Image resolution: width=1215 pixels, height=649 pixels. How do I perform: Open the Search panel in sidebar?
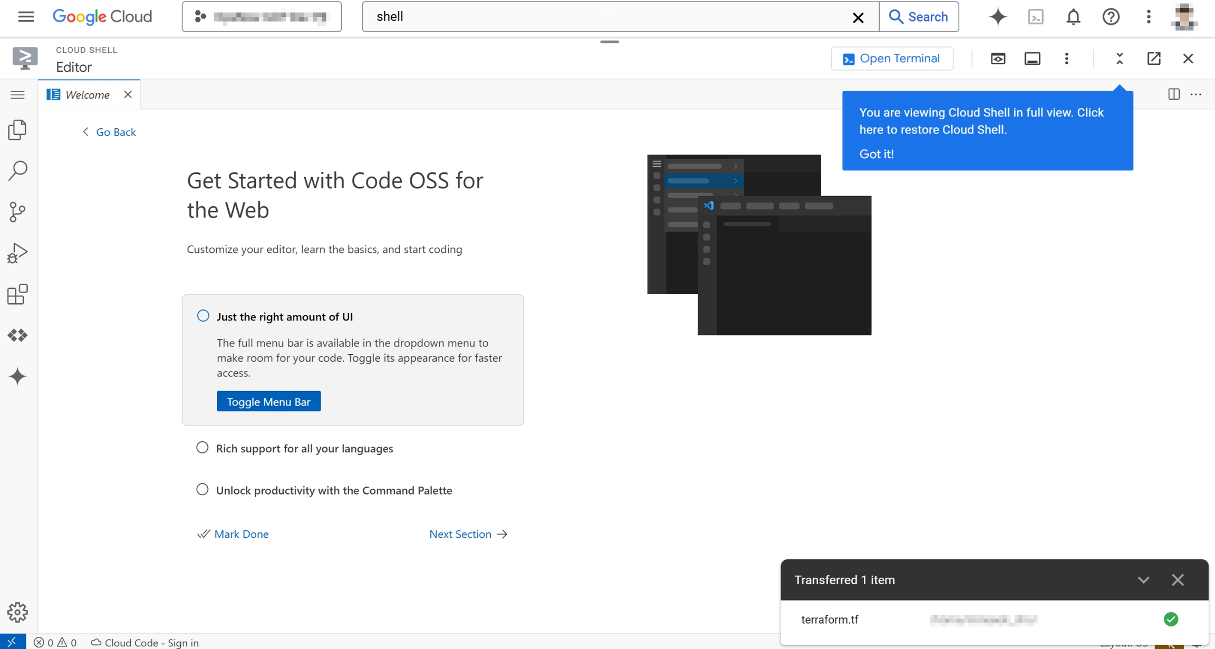click(x=17, y=171)
